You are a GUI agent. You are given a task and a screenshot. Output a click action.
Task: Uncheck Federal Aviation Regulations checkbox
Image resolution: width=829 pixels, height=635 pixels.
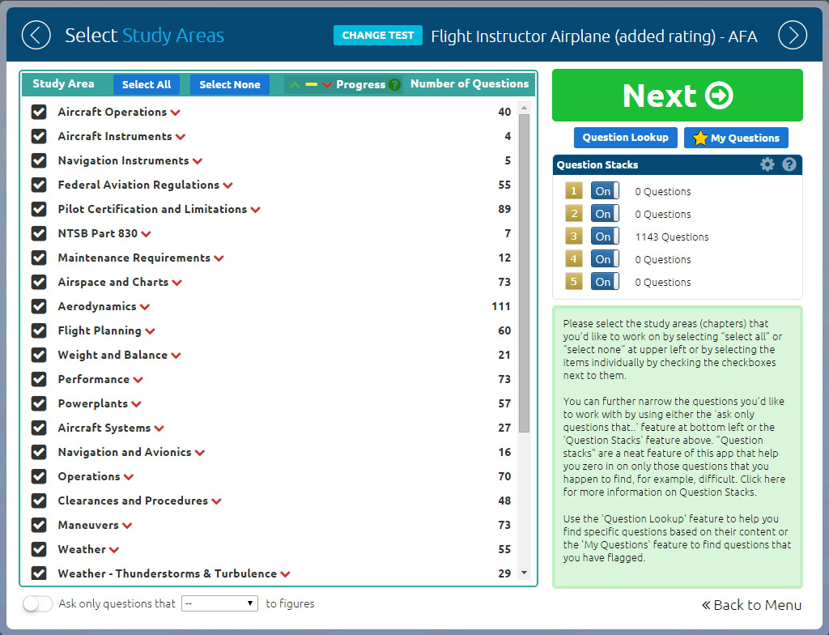(39, 185)
